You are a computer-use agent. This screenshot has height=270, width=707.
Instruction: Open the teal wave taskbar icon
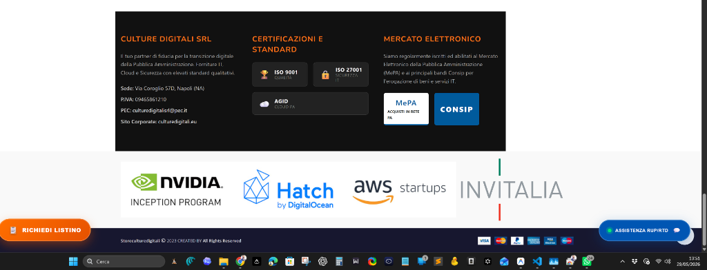tap(191, 261)
